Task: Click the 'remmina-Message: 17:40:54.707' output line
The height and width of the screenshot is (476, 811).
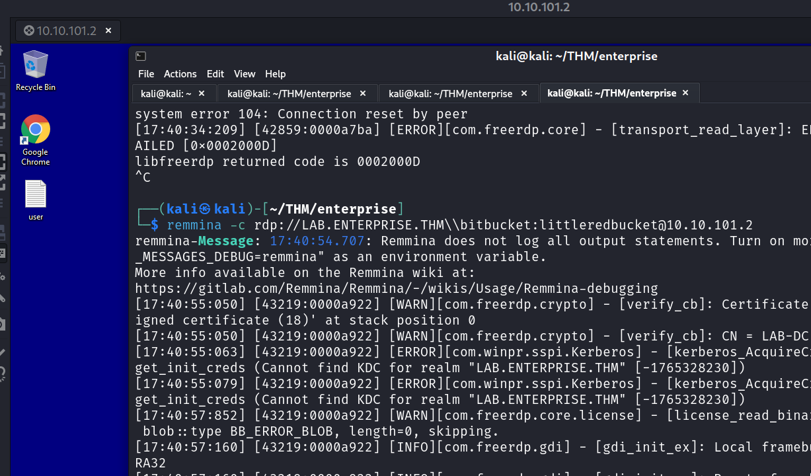Action: click(473, 241)
